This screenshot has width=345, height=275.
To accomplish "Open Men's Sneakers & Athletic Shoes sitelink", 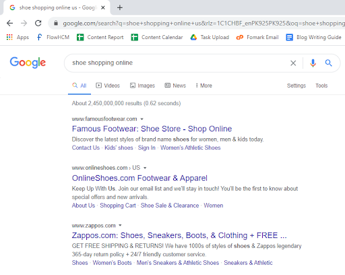I will point(178,263).
